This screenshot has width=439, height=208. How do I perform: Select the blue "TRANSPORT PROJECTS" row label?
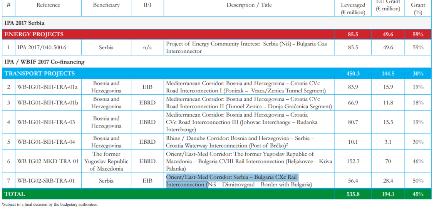click(40, 74)
